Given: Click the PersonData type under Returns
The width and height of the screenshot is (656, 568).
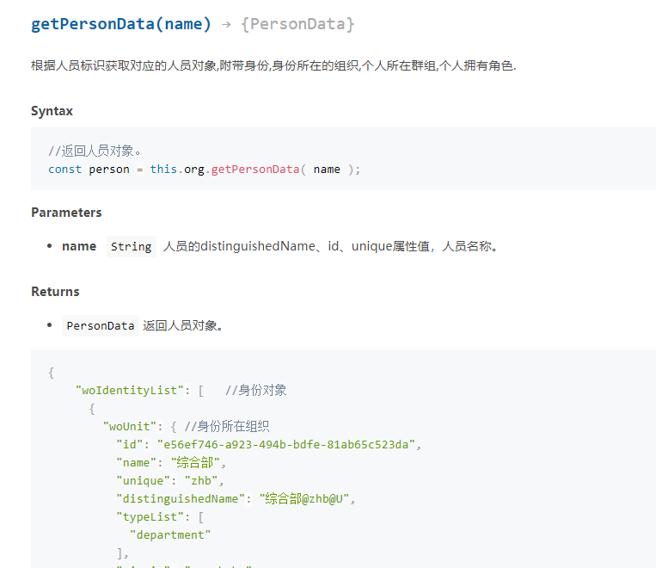Looking at the screenshot, I should pos(101,326).
